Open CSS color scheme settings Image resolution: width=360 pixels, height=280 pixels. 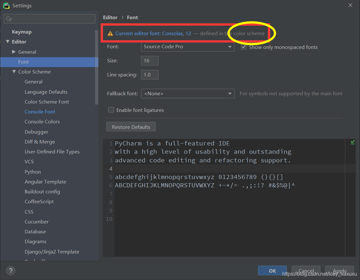point(29,212)
